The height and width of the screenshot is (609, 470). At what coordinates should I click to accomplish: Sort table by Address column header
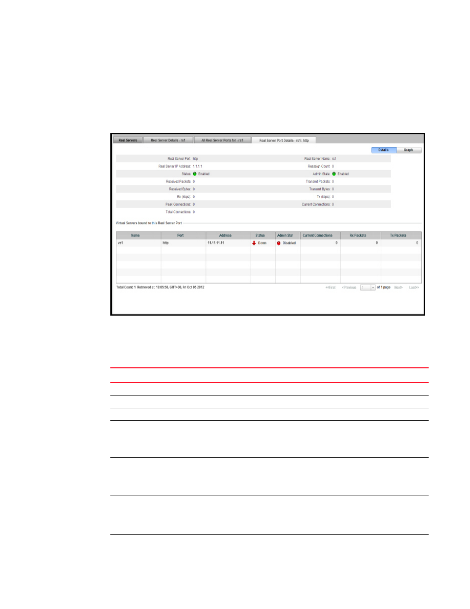tap(228, 235)
